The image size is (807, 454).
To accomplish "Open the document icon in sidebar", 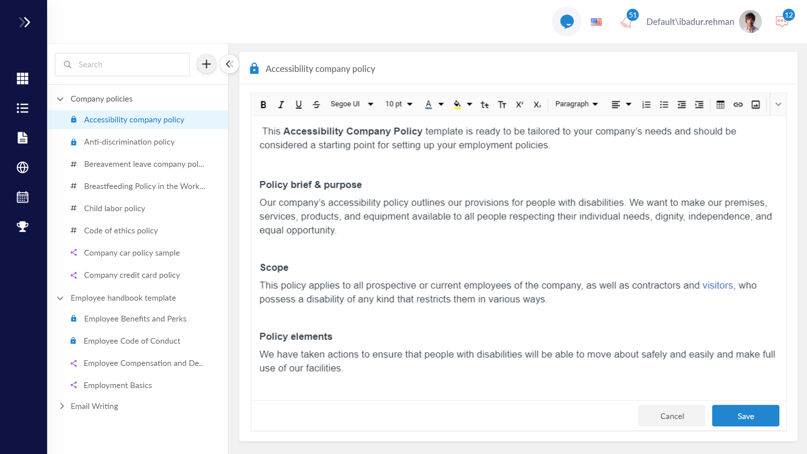I will [x=23, y=138].
